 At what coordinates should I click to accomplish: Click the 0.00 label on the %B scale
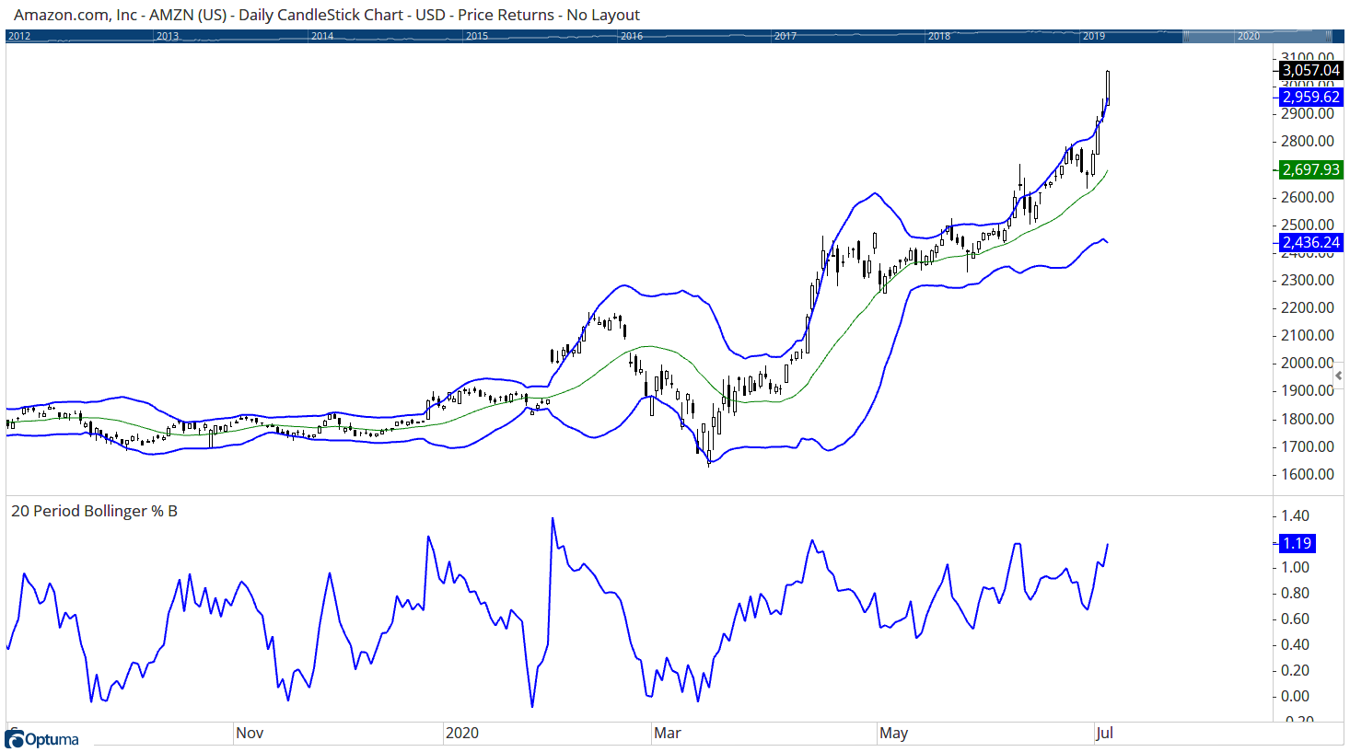pos(1296,696)
